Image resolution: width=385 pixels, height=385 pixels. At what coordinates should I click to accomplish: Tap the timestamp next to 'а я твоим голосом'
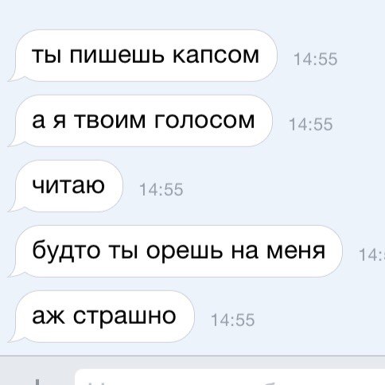pos(310,124)
